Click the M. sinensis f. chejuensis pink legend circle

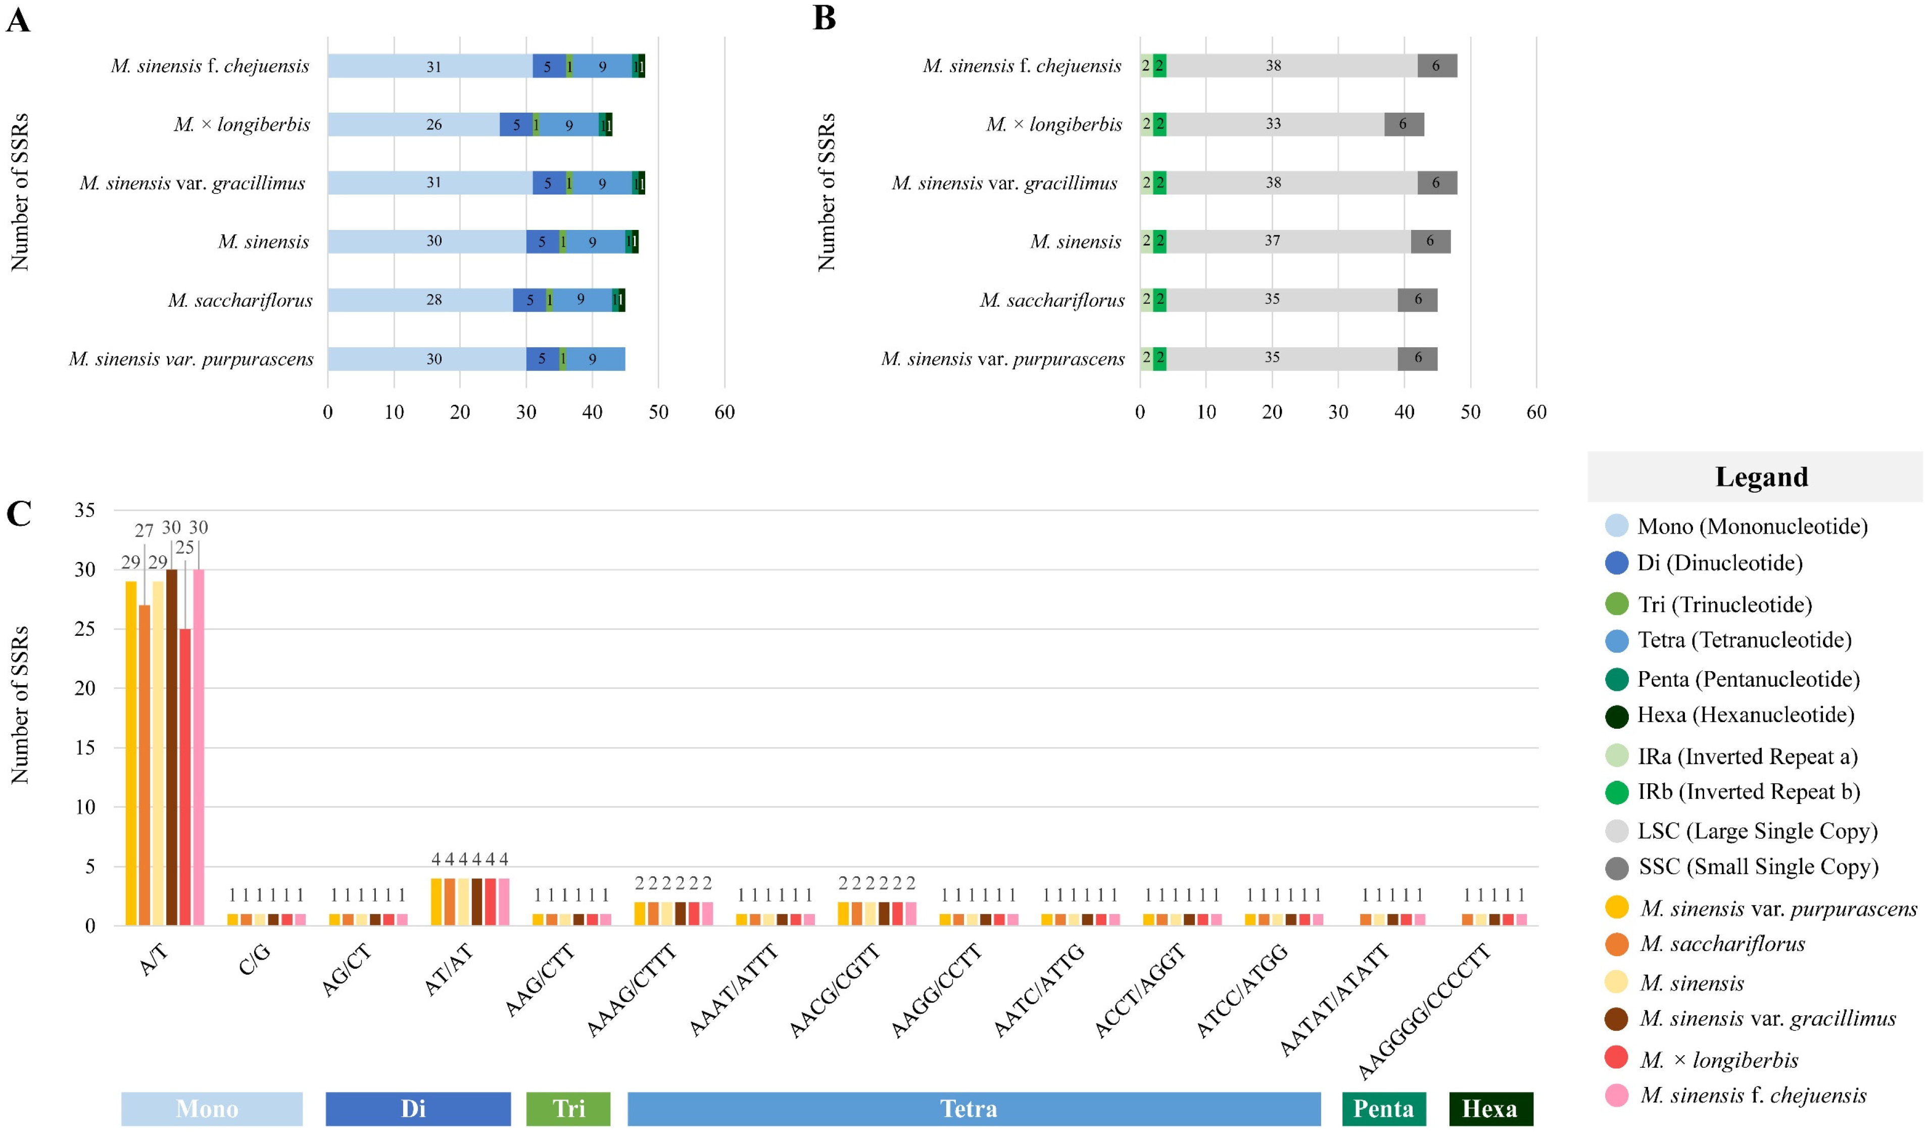click(x=1616, y=1095)
